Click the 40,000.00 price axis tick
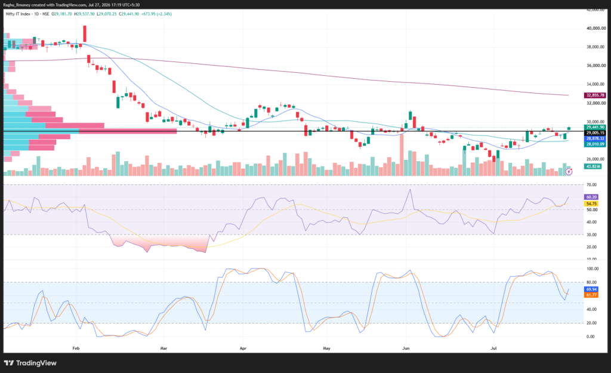The width and height of the screenshot is (611, 373). tap(596, 29)
